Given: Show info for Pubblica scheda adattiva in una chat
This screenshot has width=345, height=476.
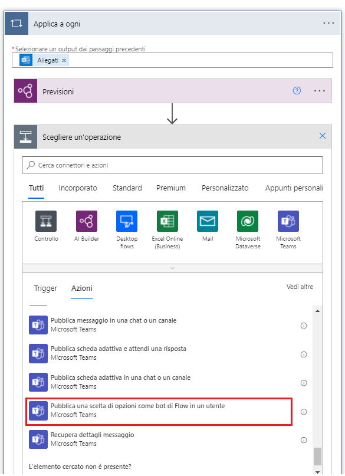Looking at the screenshot, I should 304,383.
